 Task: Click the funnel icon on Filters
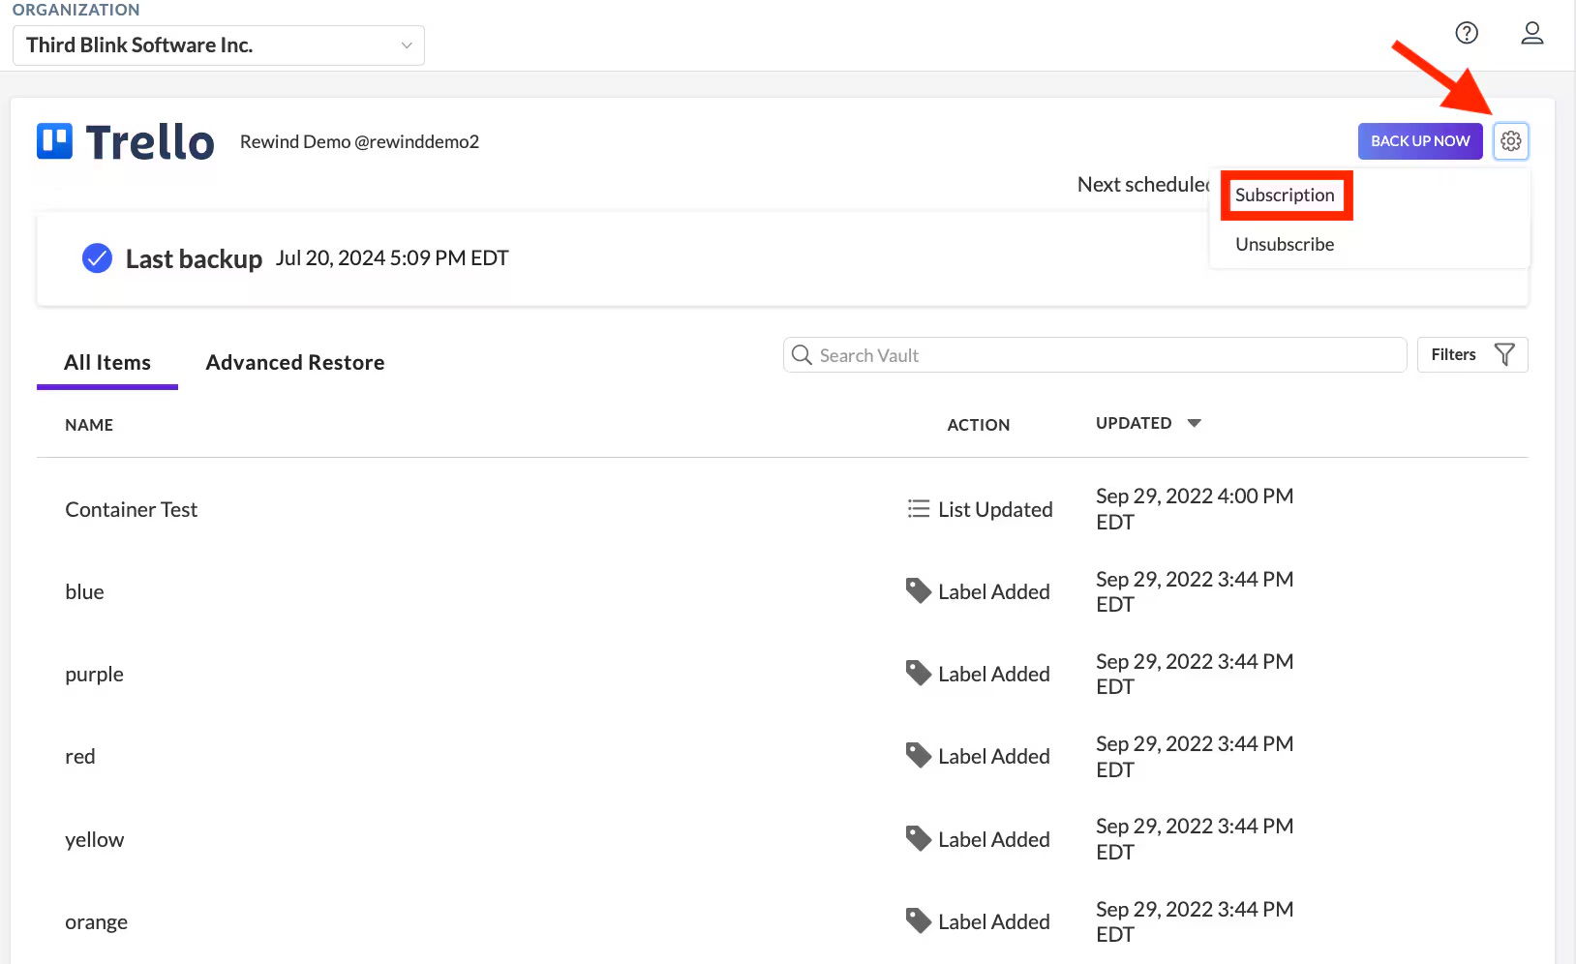tap(1504, 354)
